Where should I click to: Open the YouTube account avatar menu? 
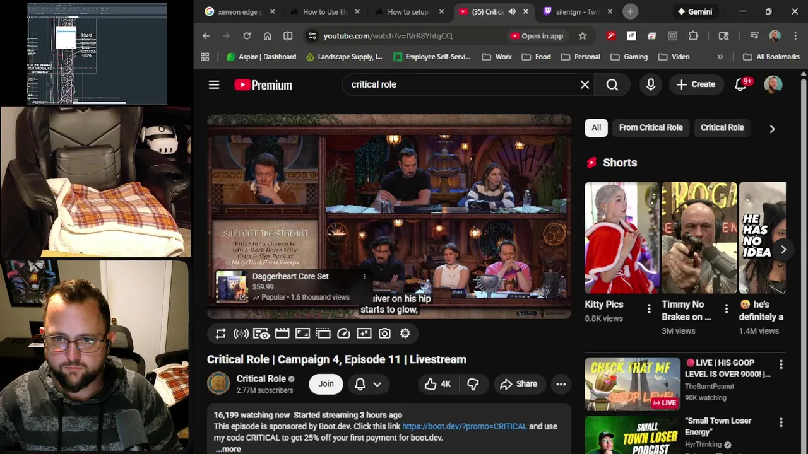pos(773,84)
